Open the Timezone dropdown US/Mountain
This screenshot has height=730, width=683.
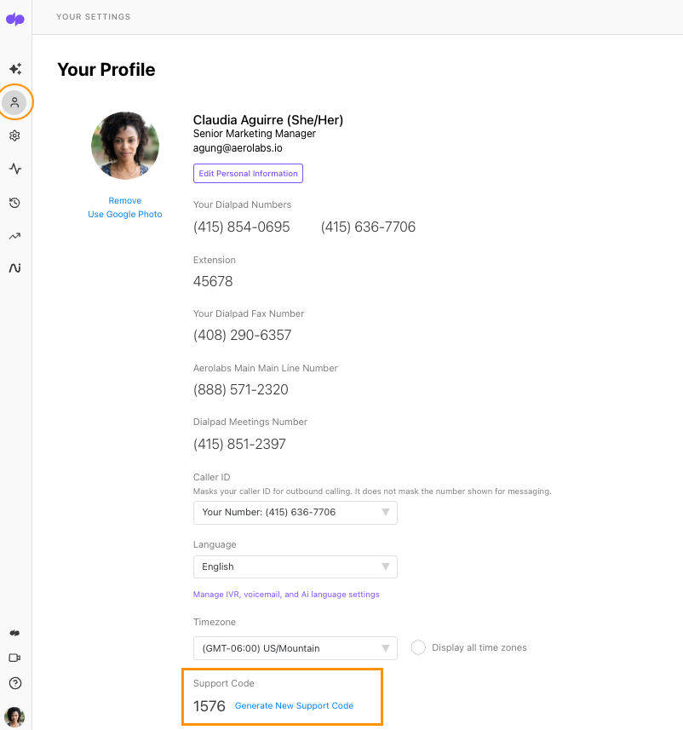(x=296, y=648)
